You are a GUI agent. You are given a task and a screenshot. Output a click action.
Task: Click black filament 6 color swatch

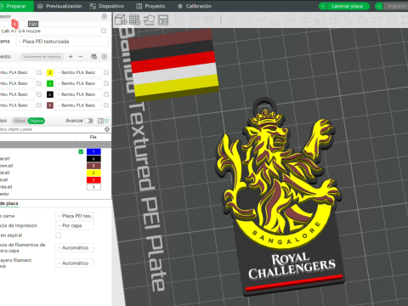[50, 94]
